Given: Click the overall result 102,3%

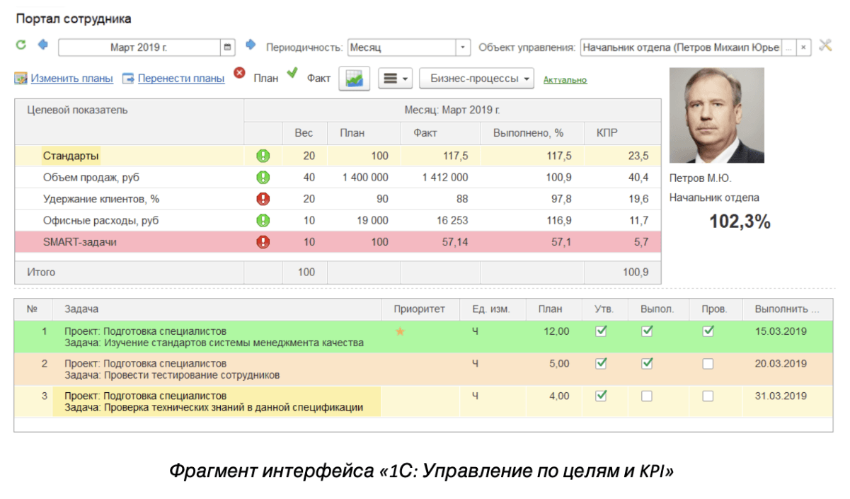Looking at the screenshot, I should (x=740, y=222).
